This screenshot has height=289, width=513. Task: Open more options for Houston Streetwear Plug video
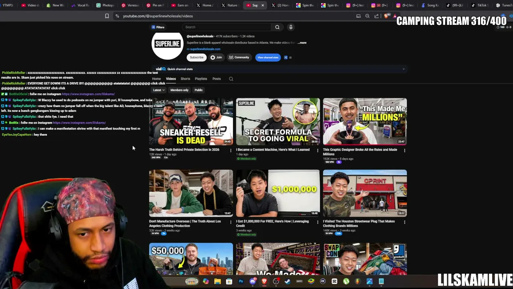[404, 222]
